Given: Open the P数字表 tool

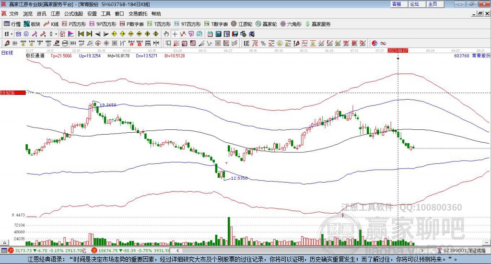Looking at the screenshot, I should pos(132,24).
